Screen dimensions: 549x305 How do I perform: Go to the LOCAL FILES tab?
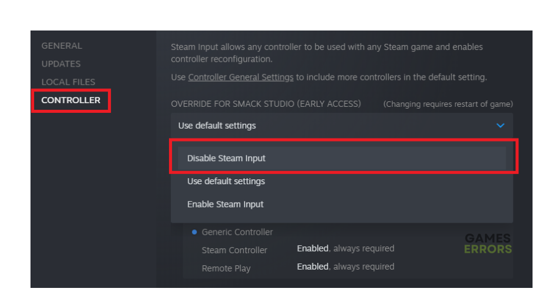pos(68,82)
